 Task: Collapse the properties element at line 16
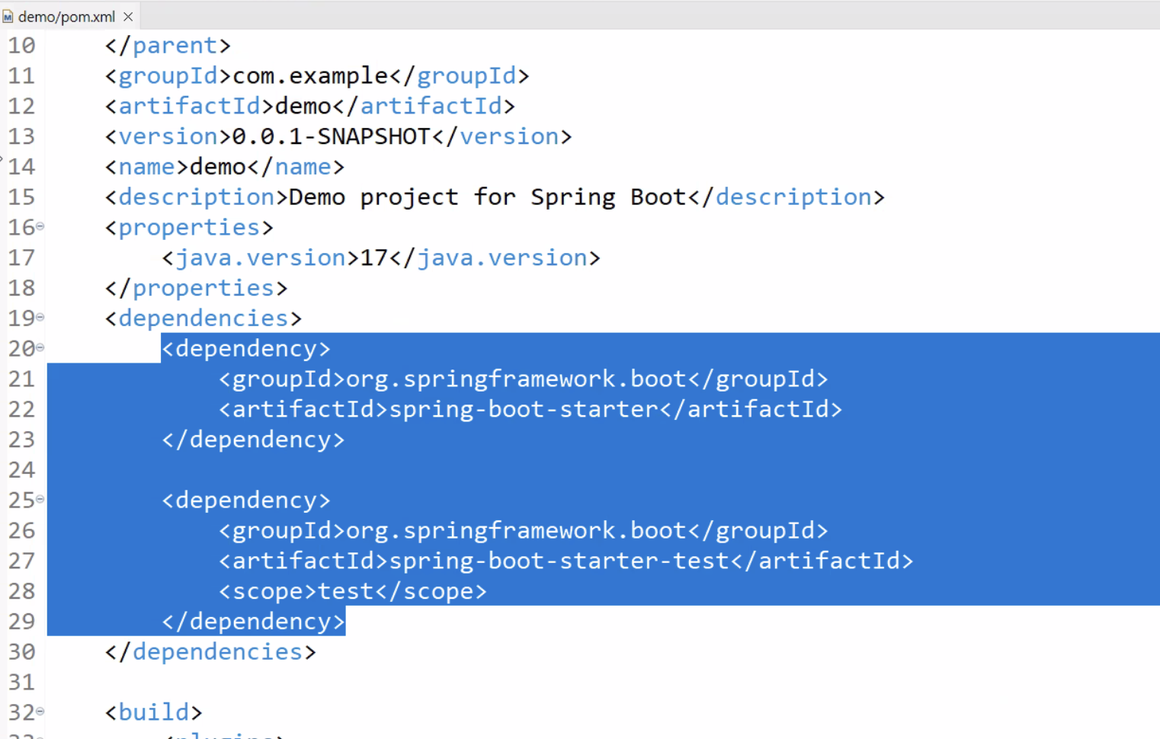[x=40, y=226]
